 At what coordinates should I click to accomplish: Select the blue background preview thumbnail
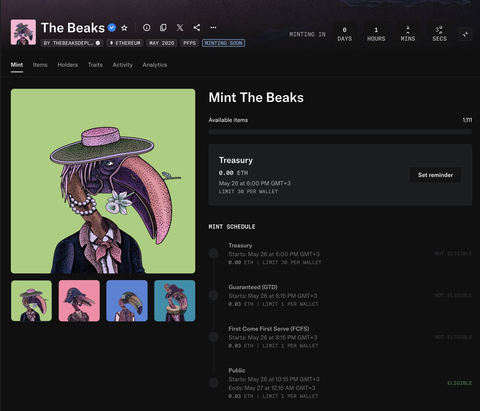coord(127,301)
